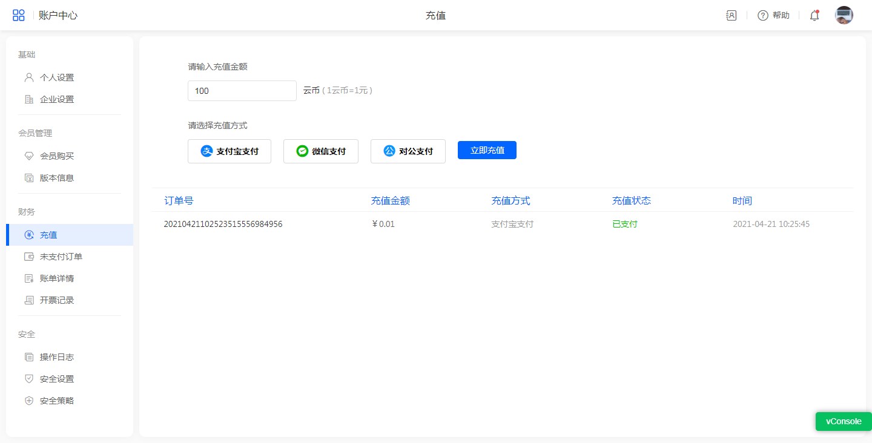The height and width of the screenshot is (443, 872).
Task: Go to 企业设置 in the sidebar
Action: (56, 99)
